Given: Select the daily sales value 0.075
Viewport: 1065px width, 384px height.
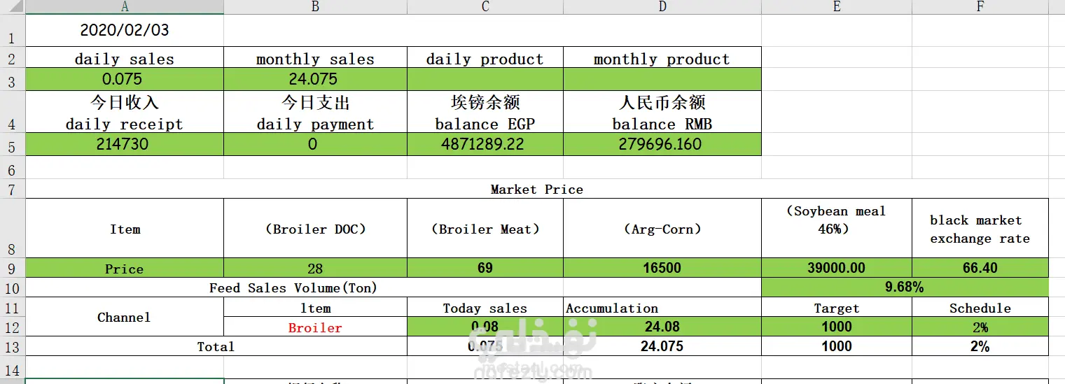Looking at the screenshot, I should tap(125, 79).
